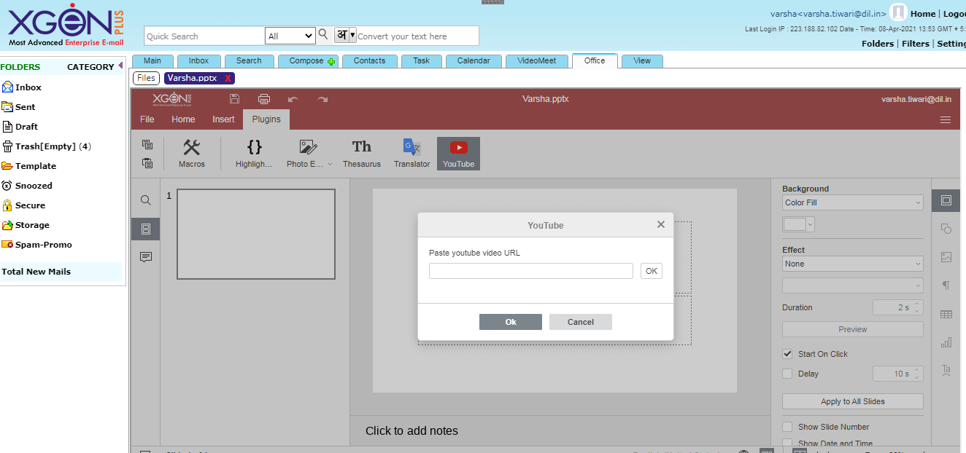Open the Highlight code plugin

click(x=254, y=154)
